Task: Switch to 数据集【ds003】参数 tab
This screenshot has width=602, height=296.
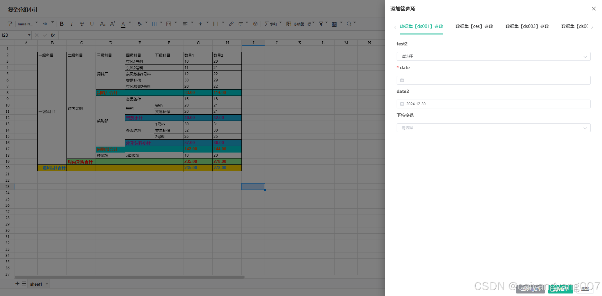Action: [x=527, y=26]
